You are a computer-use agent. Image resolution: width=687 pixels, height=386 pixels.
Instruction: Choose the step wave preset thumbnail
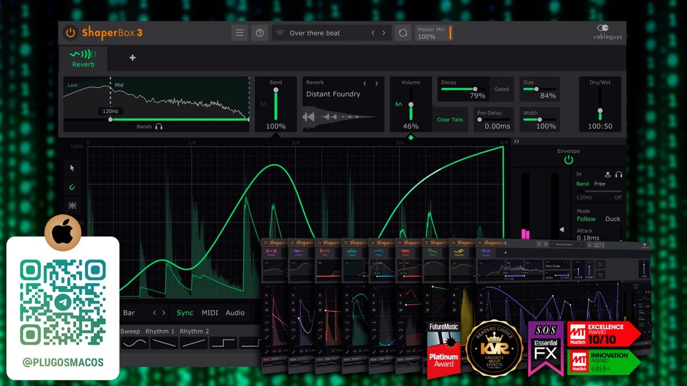click(223, 343)
